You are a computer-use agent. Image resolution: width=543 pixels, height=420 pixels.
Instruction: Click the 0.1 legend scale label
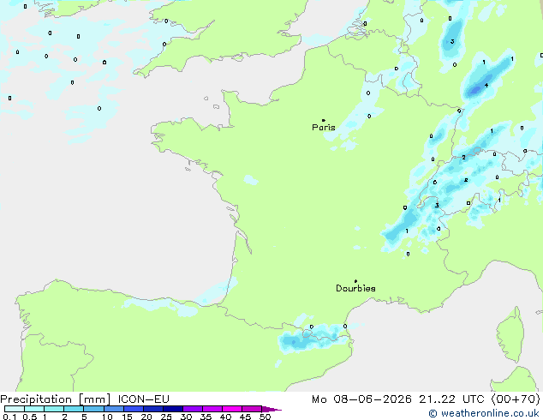(x=9, y=417)
